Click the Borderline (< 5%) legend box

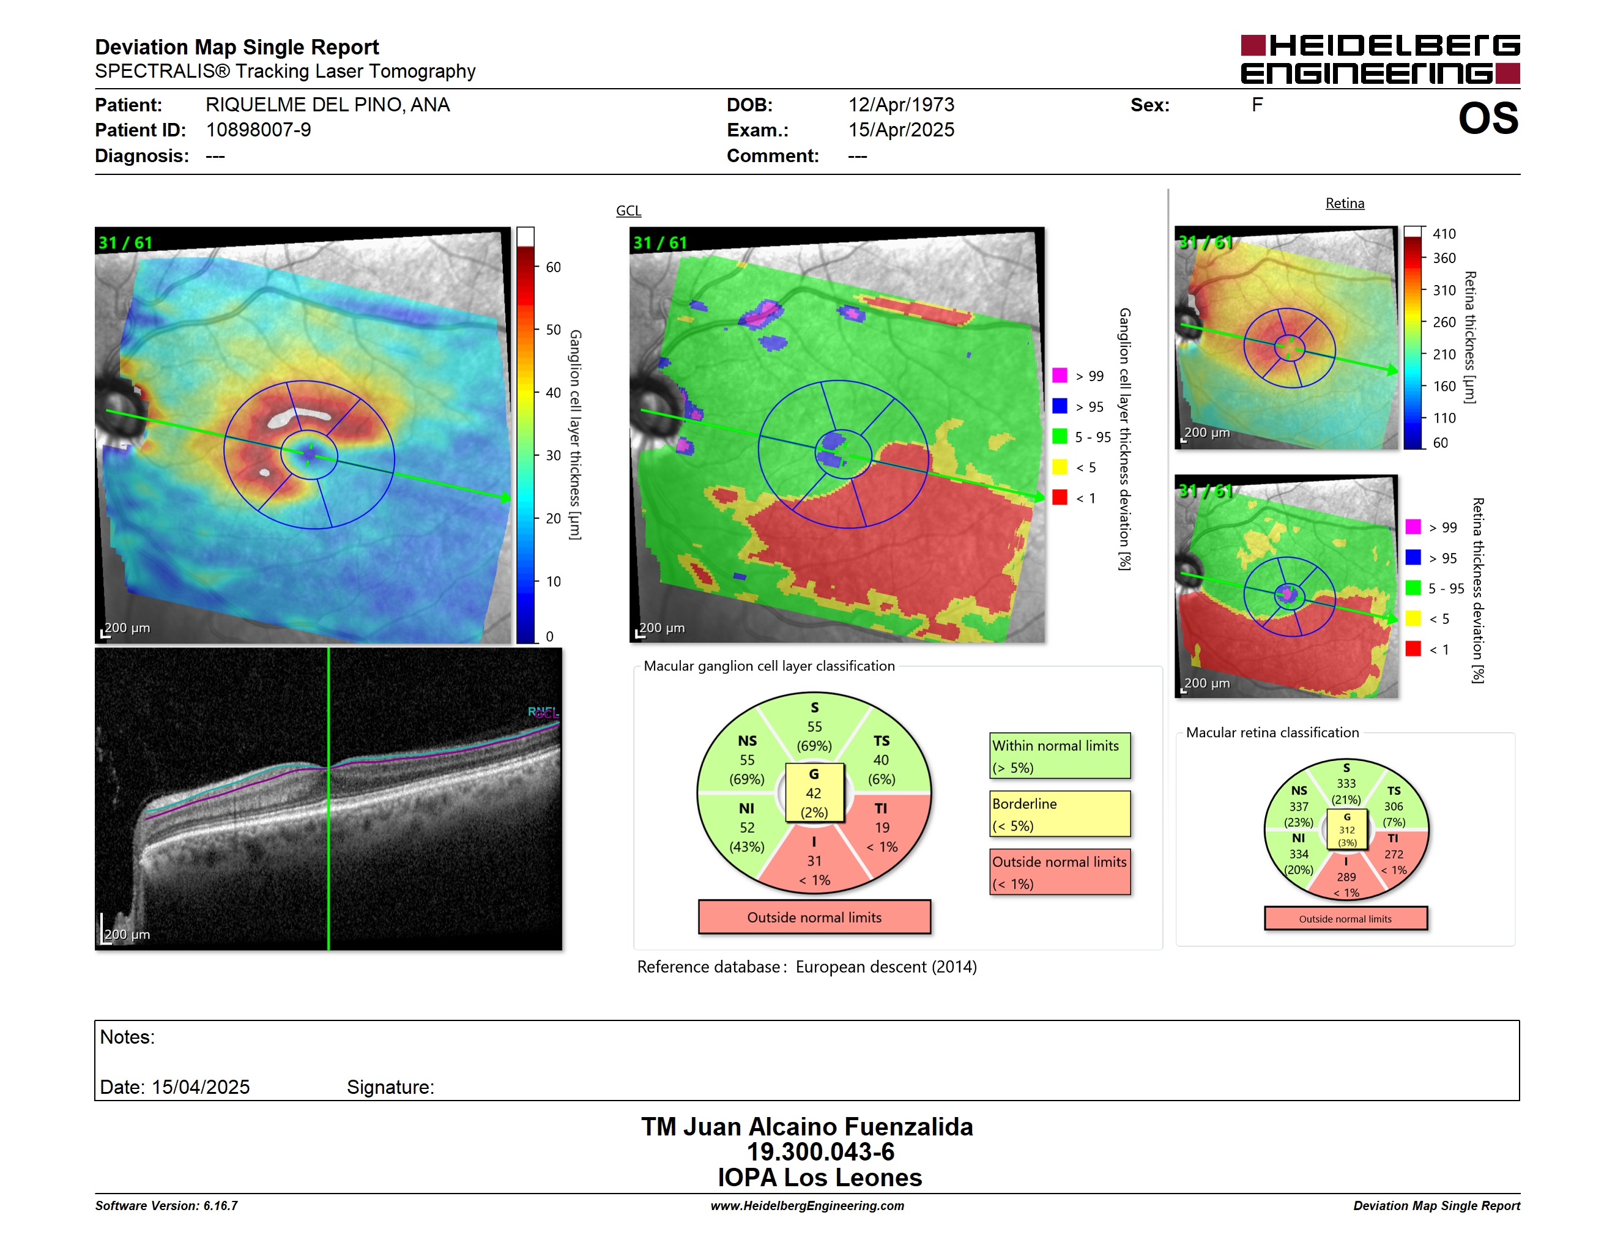(x=1060, y=814)
